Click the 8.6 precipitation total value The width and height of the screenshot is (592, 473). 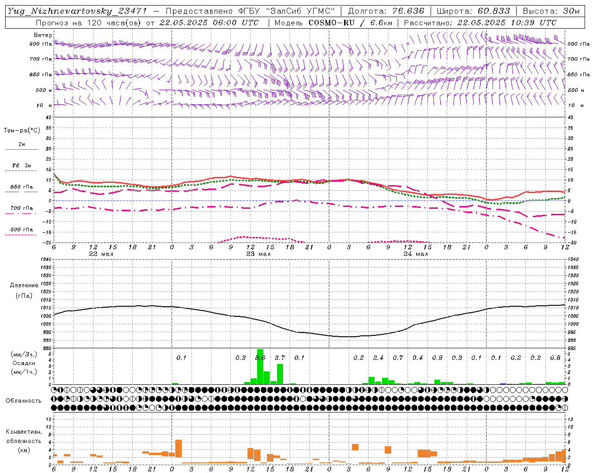pos(260,358)
